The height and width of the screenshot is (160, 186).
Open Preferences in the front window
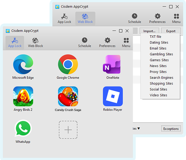(x=107, y=43)
